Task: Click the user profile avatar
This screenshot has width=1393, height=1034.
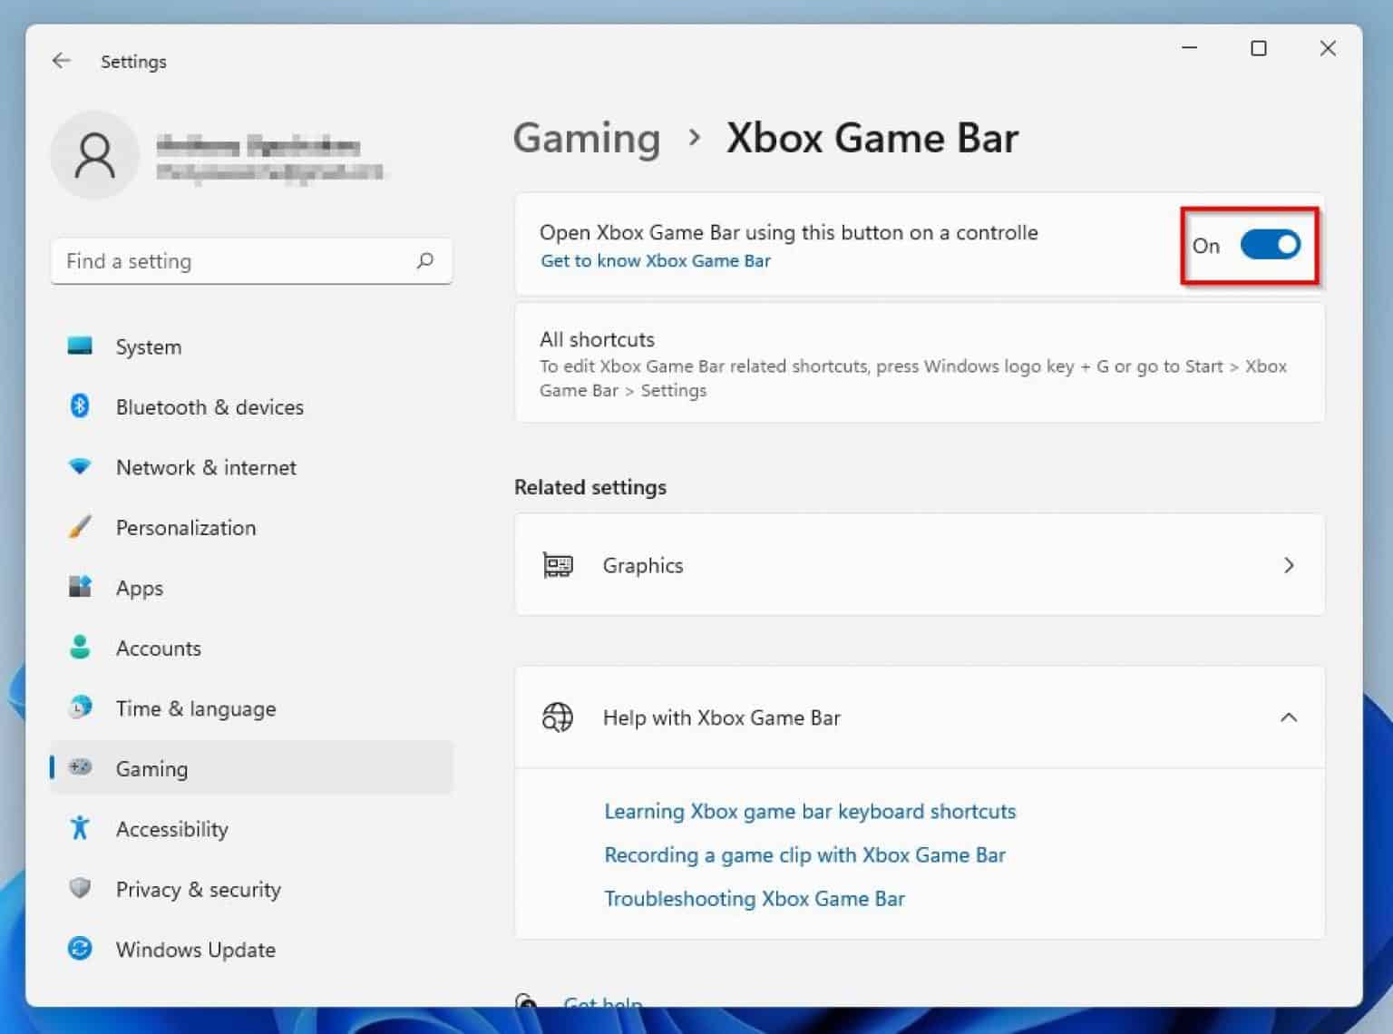Action: [94, 155]
